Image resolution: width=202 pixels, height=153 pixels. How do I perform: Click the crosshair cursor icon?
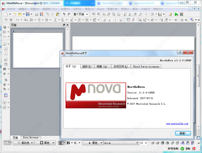pos(146,14)
